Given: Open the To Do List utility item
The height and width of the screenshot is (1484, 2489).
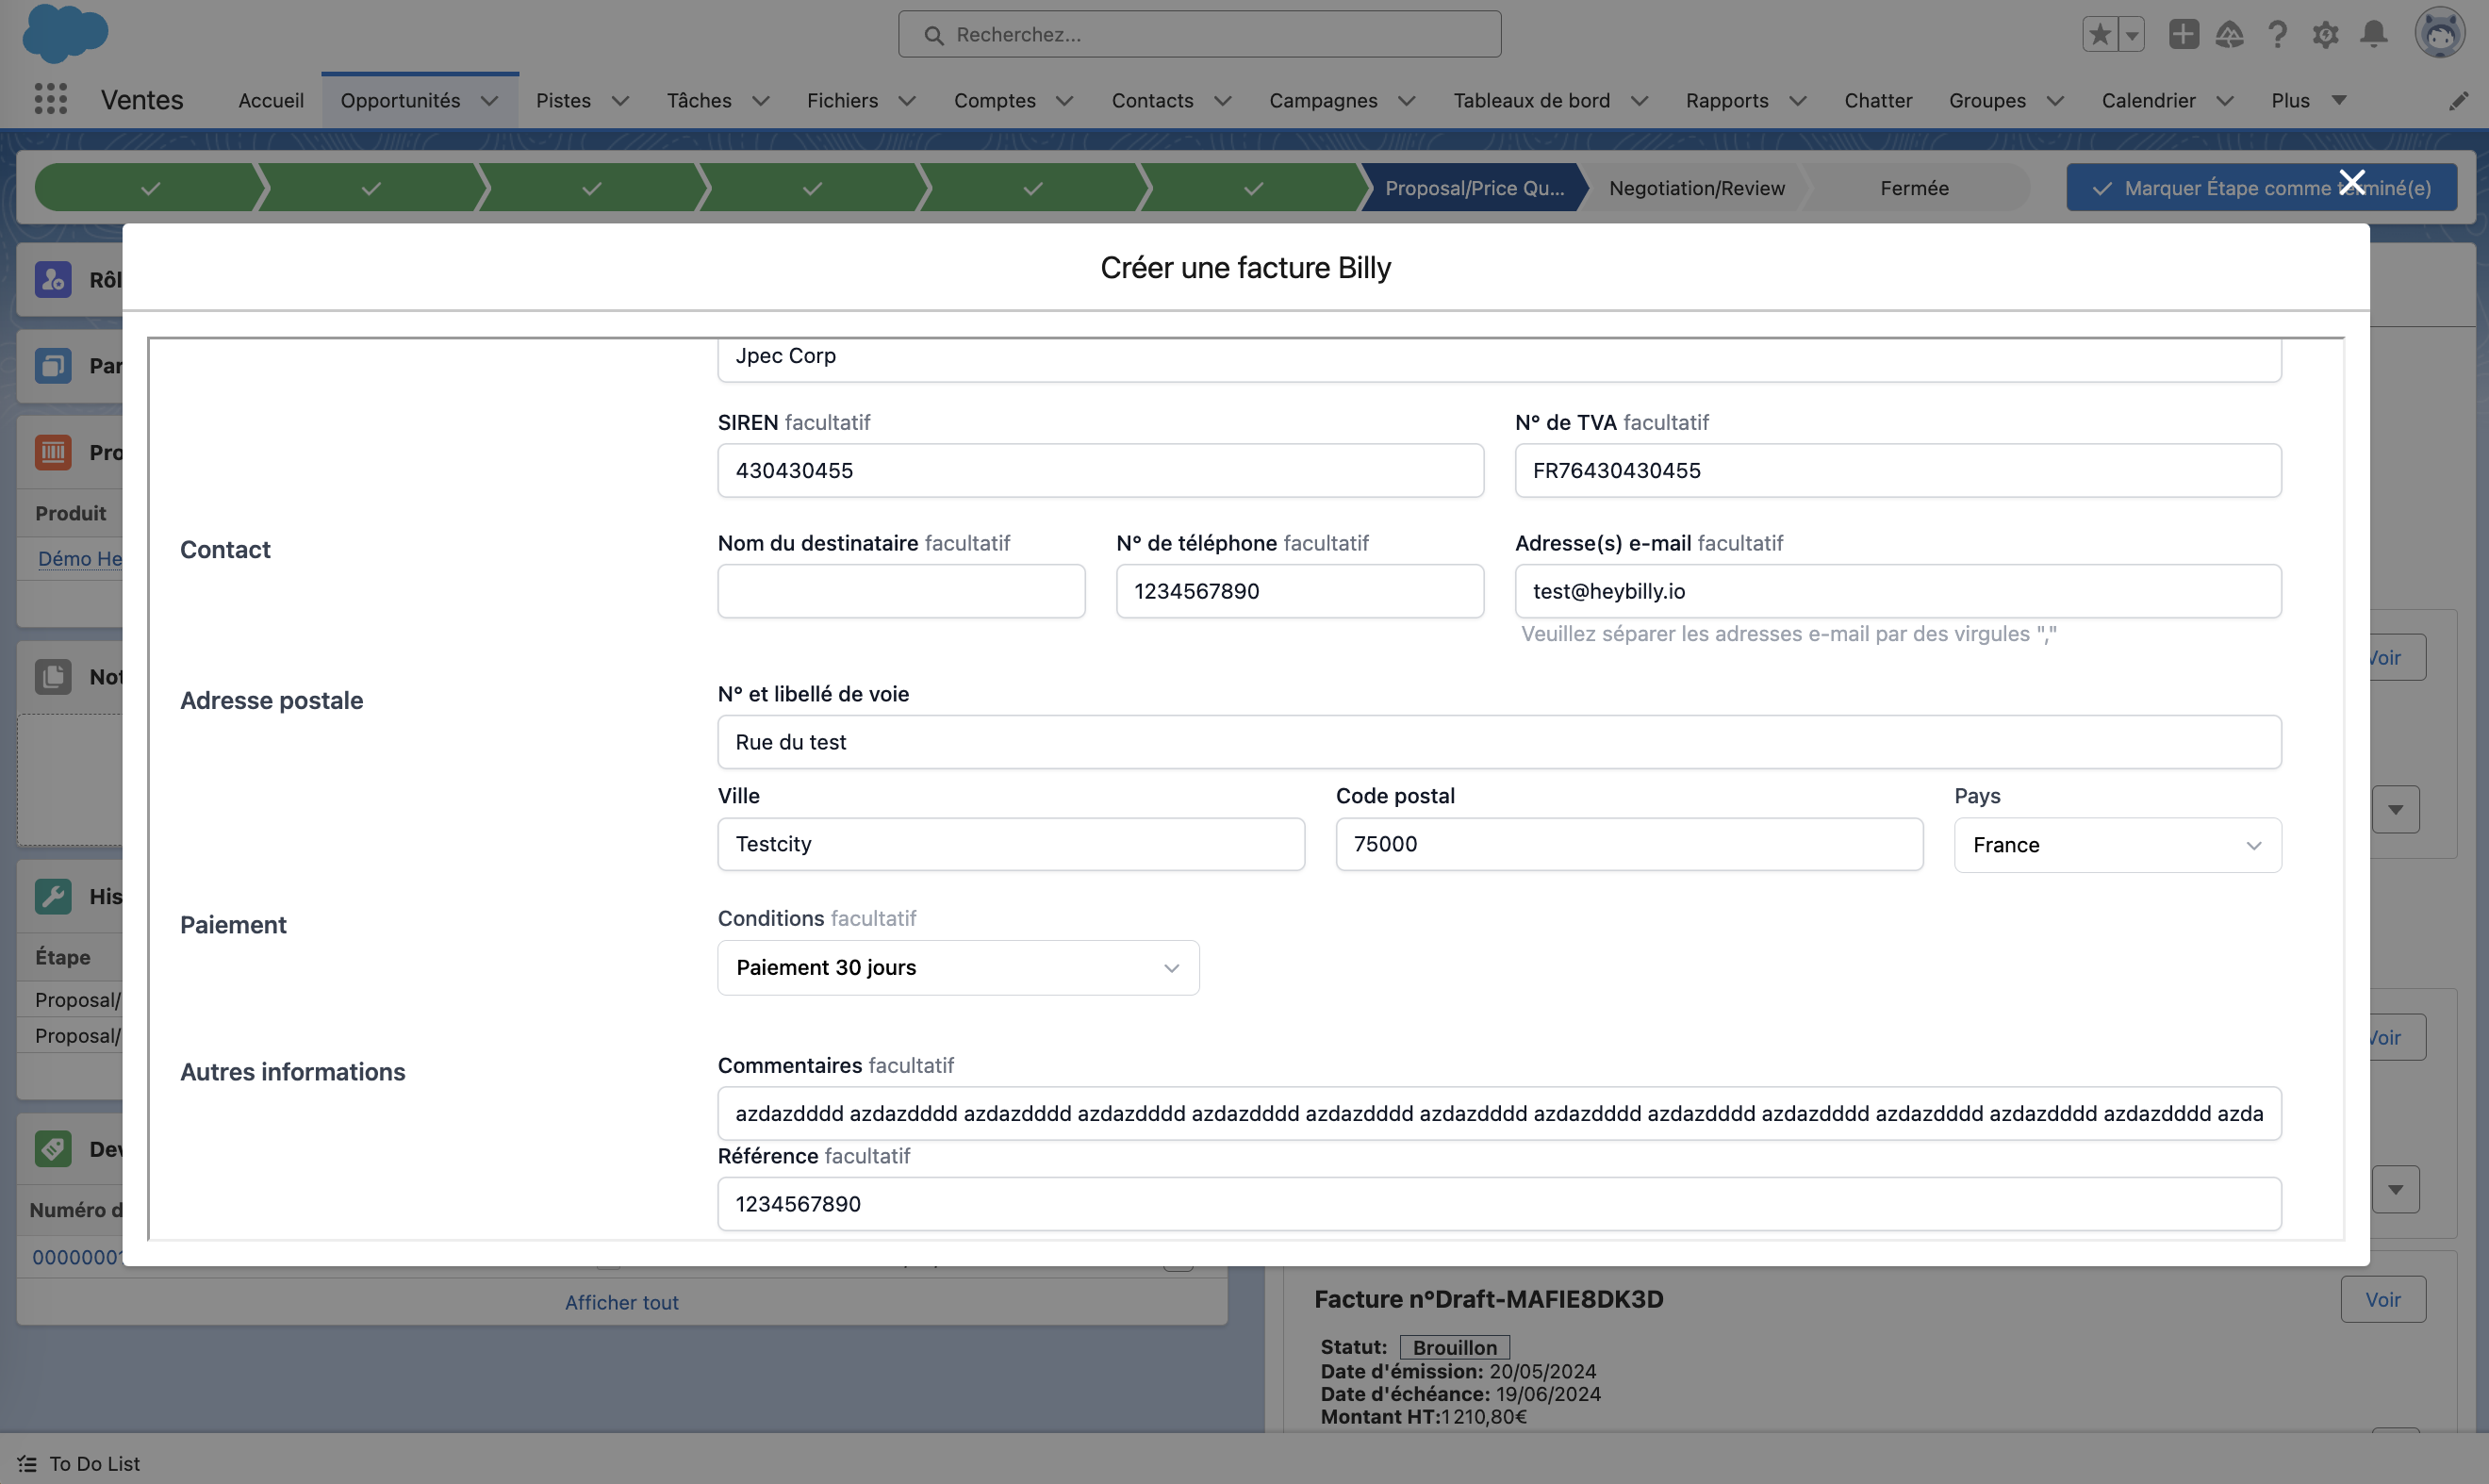Looking at the screenshot, I should click(79, 1463).
